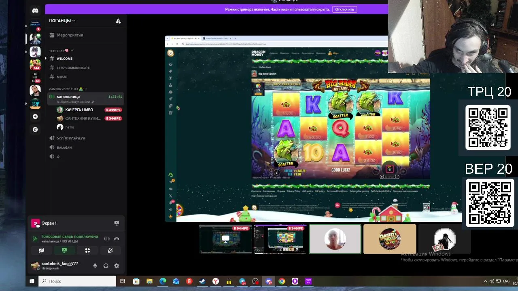
Task: Select participant tile with bald man avatar
Action: [x=335, y=239]
